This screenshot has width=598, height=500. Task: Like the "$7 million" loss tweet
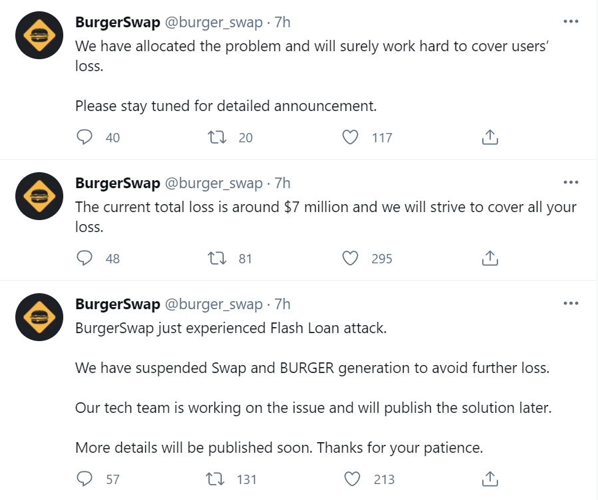350,259
